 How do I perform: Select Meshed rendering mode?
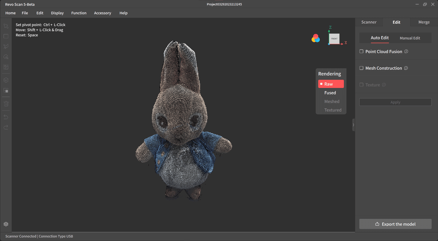point(331,101)
